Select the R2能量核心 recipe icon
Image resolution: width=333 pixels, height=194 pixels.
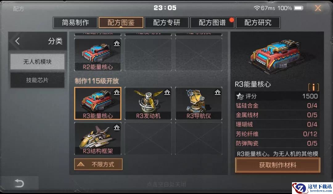tap(98, 54)
